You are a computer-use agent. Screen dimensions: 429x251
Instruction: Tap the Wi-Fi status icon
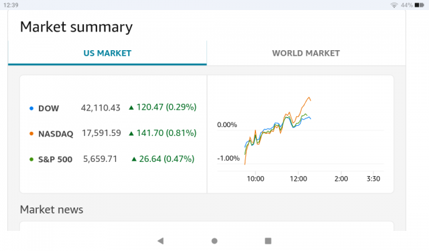[394, 5]
